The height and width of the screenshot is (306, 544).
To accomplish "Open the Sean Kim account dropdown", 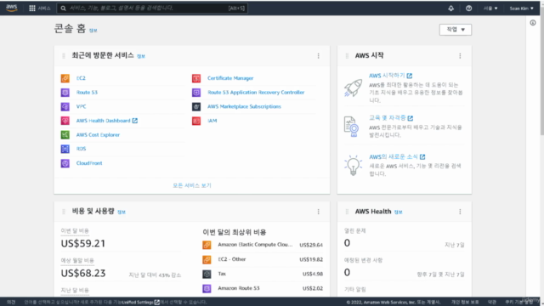I will click(x=521, y=8).
